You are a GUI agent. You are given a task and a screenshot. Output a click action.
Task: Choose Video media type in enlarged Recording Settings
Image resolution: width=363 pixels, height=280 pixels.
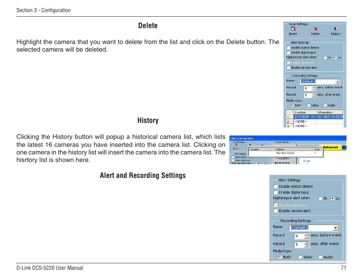tap(300, 257)
